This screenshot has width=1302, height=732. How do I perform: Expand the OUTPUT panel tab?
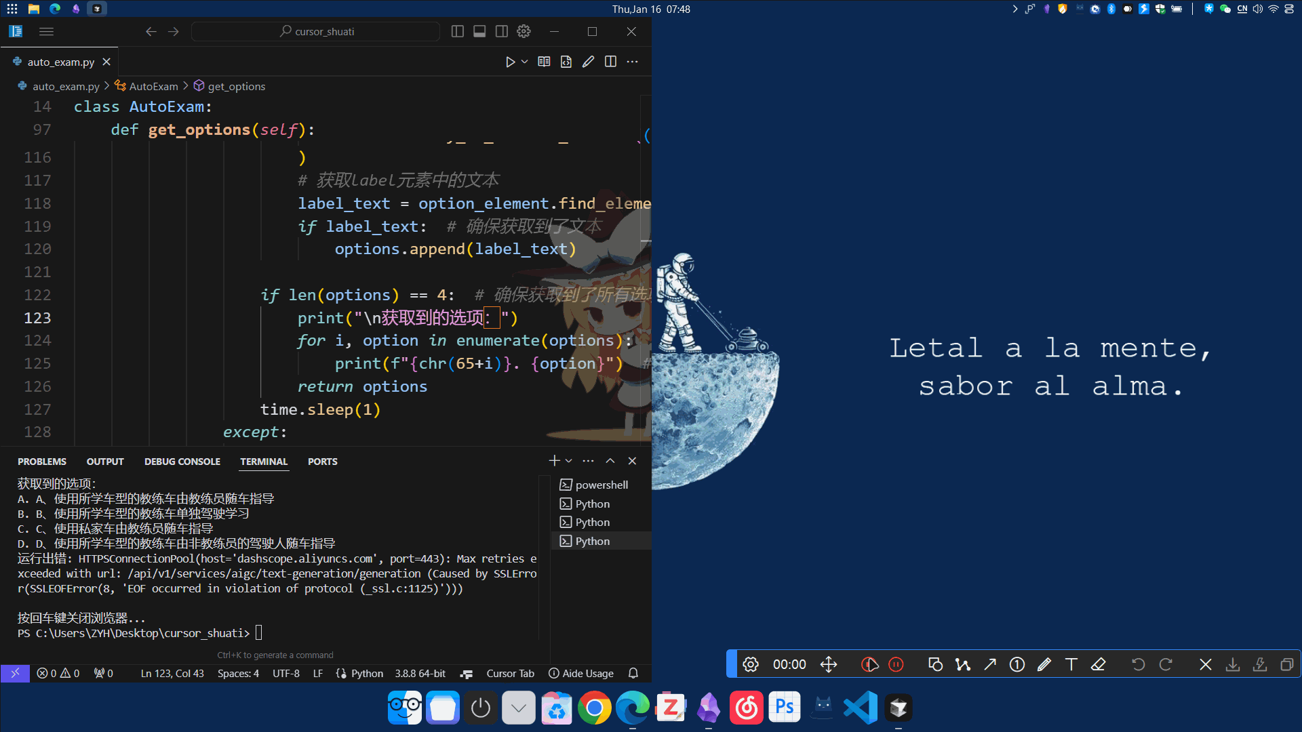[104, 461]
